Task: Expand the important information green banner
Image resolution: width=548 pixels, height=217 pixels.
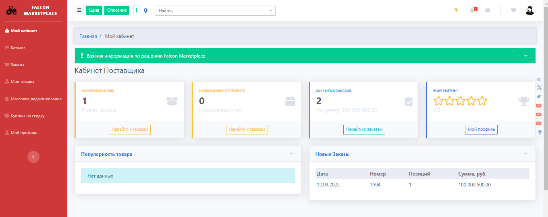Action: (525, 56)
